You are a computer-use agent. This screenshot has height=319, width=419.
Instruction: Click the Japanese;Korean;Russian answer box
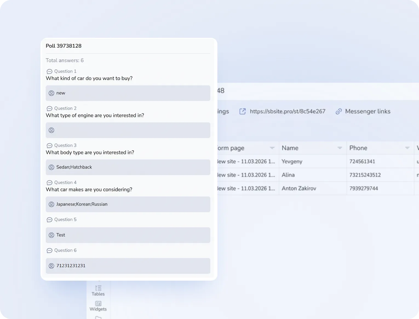[x=128, y=204]
